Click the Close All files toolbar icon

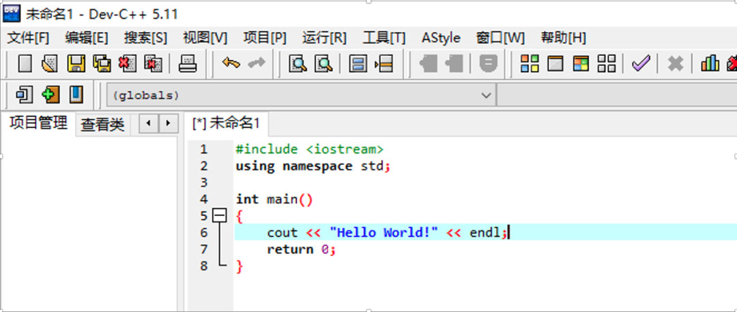click(153, 63)
